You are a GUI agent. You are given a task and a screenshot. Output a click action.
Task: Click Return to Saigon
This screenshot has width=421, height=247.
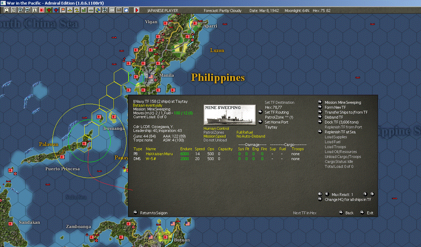tap(154, 213)
